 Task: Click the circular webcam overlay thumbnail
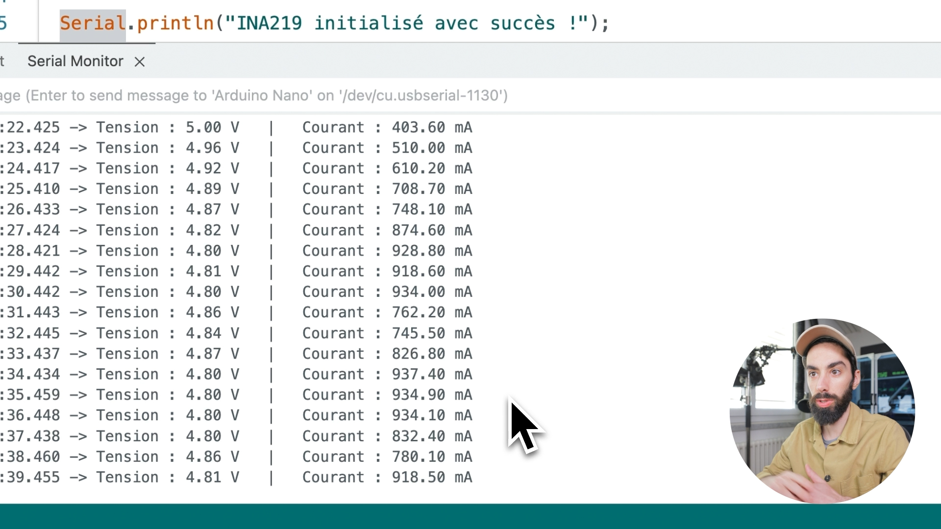(822, 410)
